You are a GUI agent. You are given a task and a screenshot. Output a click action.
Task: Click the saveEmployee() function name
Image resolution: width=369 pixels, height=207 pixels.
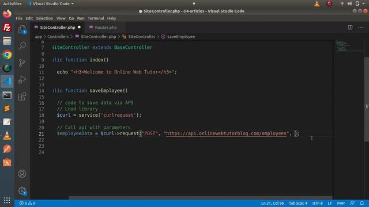108,90
